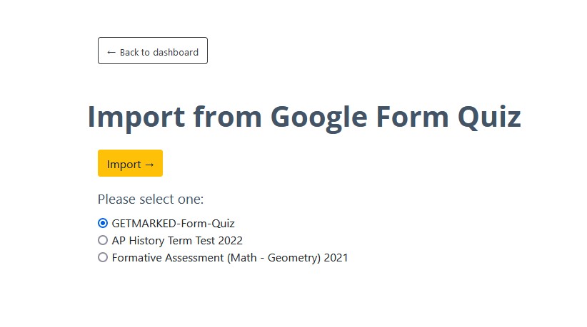Click the Back to dashboard button
Screen dimensions: 587x327
[x=153, y=51]
